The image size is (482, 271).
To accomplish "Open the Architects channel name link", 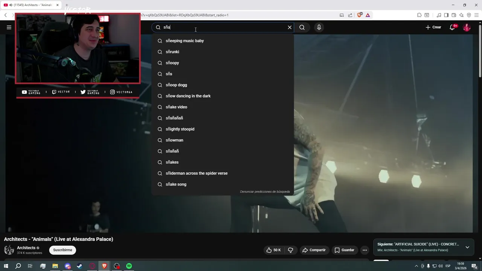I will pyautogui.click(x=26, y=248).
